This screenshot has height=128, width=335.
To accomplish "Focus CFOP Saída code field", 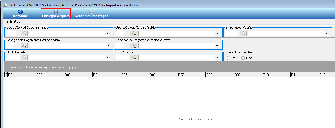I will click(x=123, y=57).
